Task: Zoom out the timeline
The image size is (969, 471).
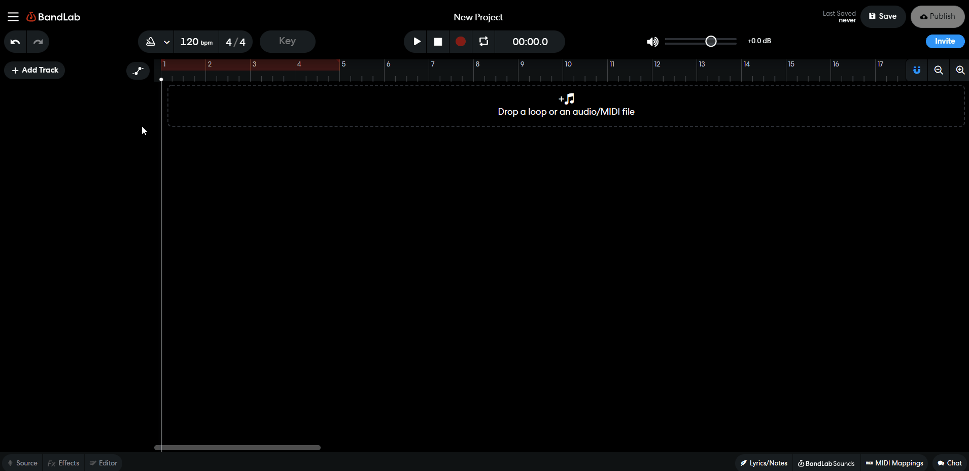Action: (x=939, y=70)
